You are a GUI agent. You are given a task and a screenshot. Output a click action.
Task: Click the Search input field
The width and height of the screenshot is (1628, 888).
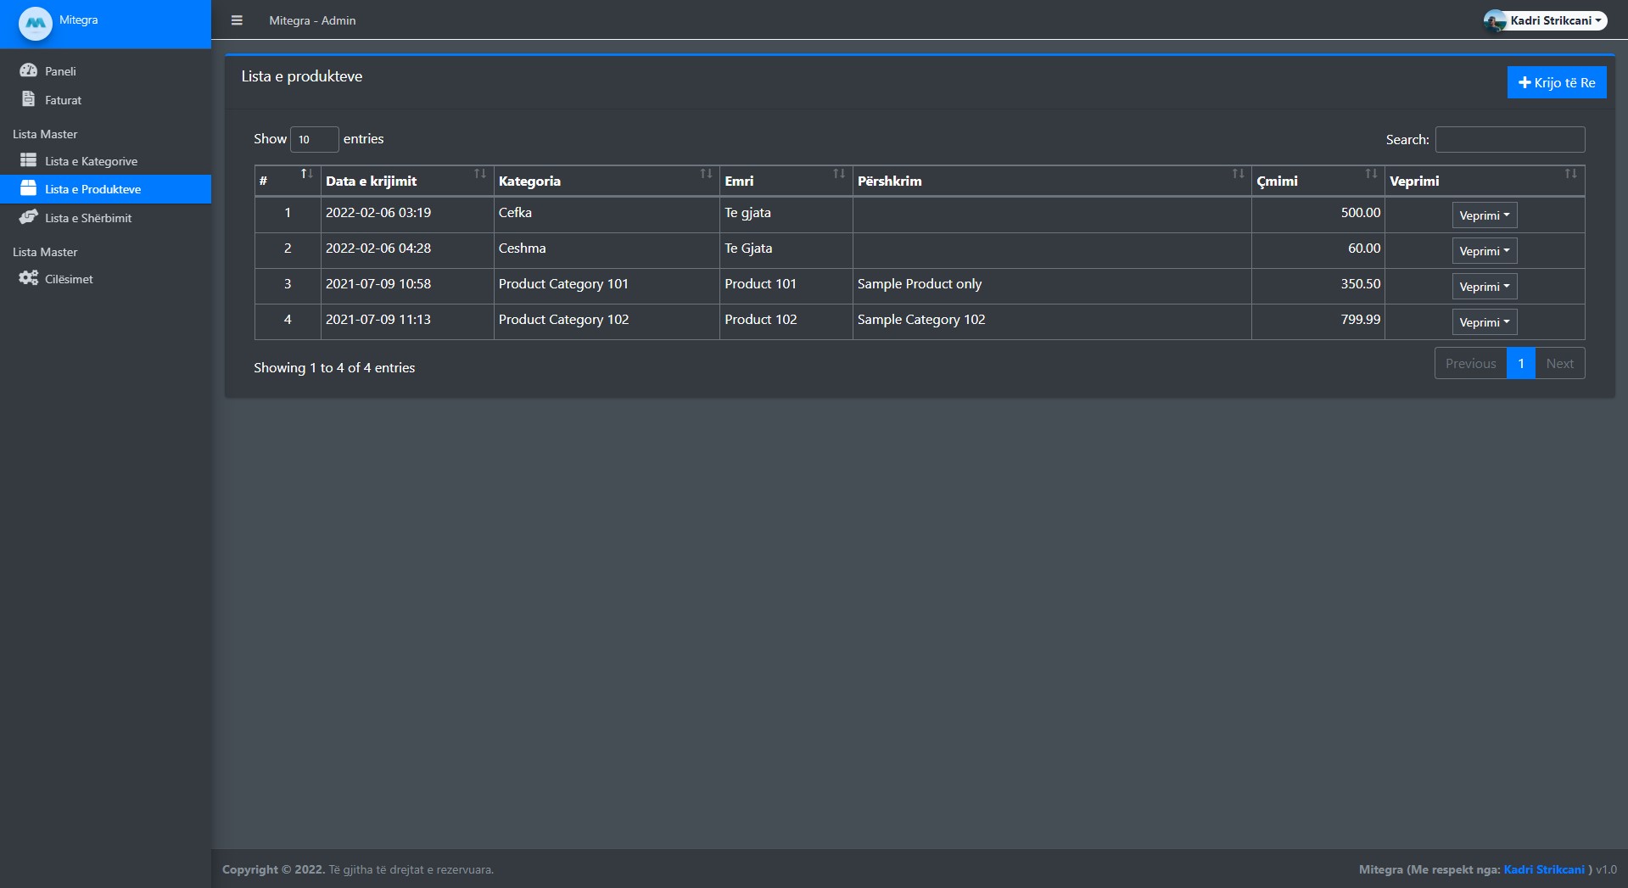[1509, 139]
